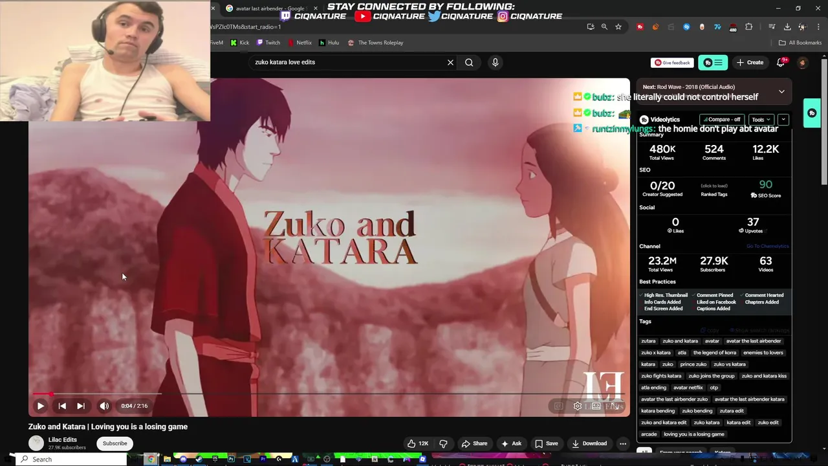Click the YouTube search magnifier button
The width and height of the screenshot is (828, 466).
tap(469, 62)
